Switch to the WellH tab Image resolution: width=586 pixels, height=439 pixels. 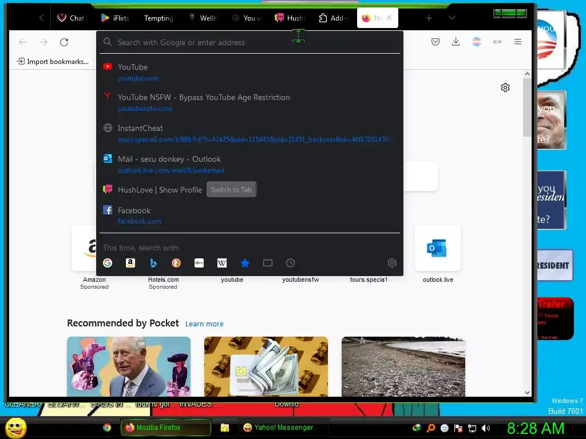coord(203,18)
